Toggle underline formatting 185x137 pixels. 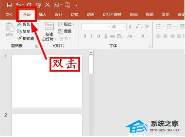click(x=98, y=36)
